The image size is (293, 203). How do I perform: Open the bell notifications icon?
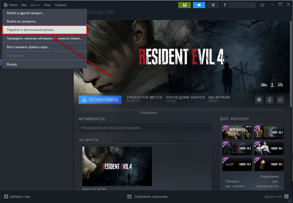coord(213,5)
